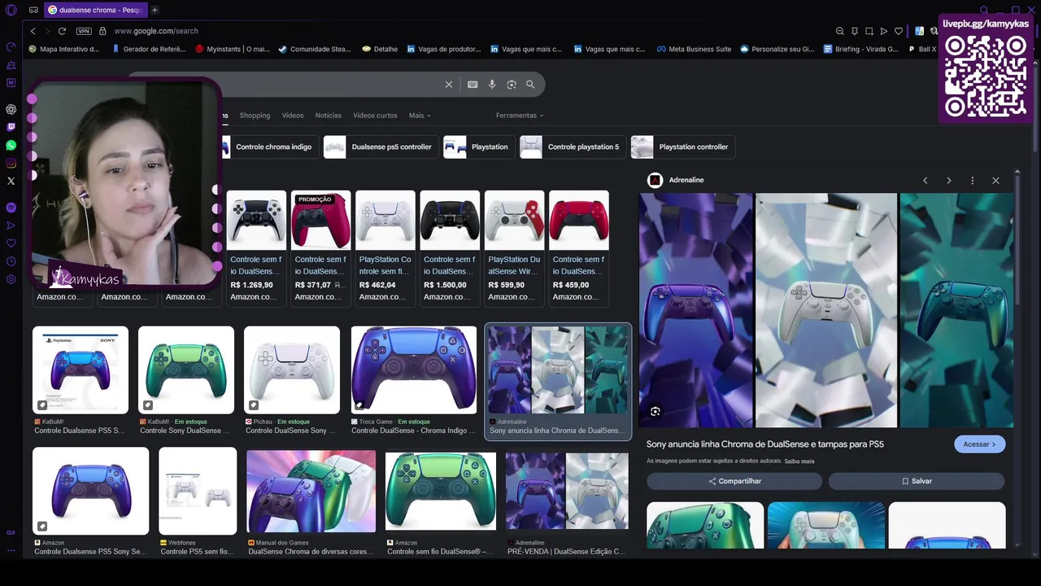Select the dualsense chroma tab
1041x586 pixels.
tap(94, 10)
